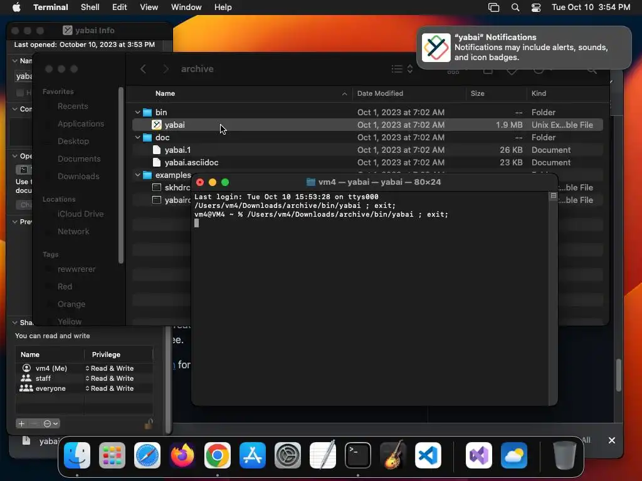The image size is (642, 481).
Task: Switch to Terminal via Dock icon
Action: pyautogui.click(x=358, y=455)
